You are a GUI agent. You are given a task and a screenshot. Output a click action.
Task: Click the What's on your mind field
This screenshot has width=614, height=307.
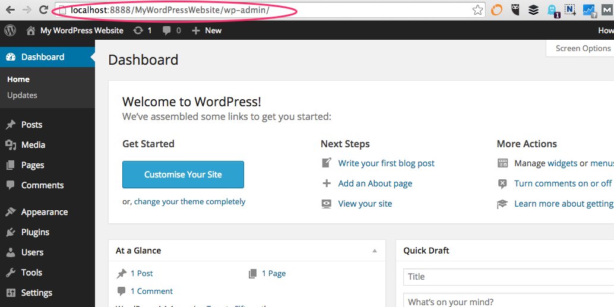(x=508, y=300)
